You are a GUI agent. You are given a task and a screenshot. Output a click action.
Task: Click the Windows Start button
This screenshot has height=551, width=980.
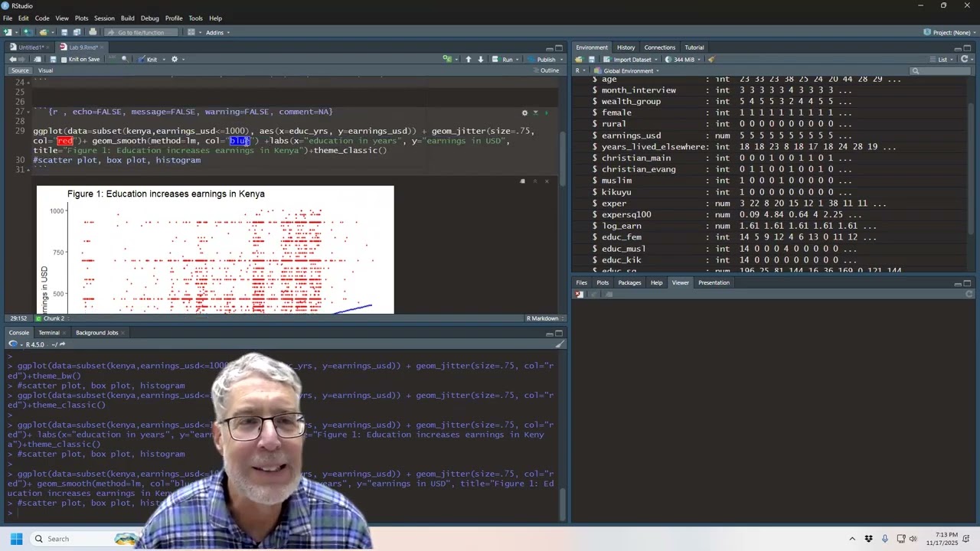click(16, 539)
